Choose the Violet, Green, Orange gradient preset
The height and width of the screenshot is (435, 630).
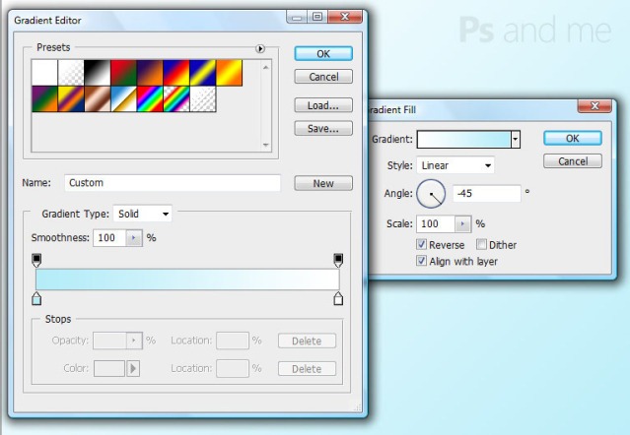click(x=44, y=98)
